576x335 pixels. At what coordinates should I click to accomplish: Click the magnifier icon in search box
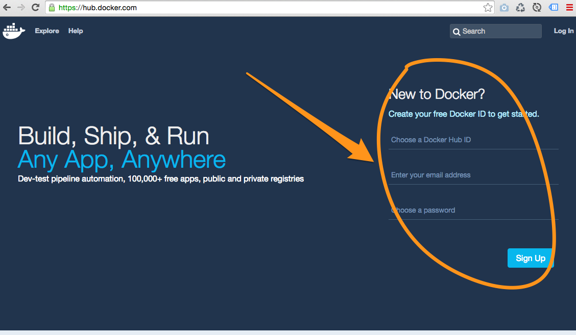[x=456, y=32]
